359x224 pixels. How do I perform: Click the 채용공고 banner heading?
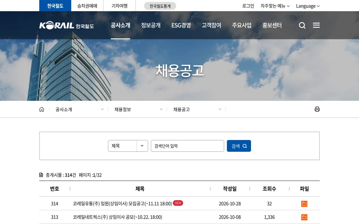180,70
